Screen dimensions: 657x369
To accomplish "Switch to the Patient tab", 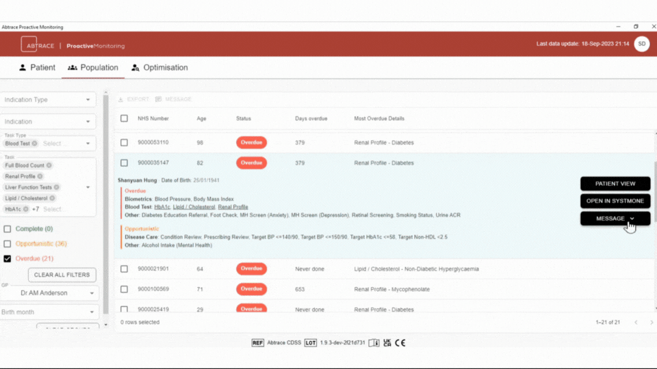I will 37,68.
